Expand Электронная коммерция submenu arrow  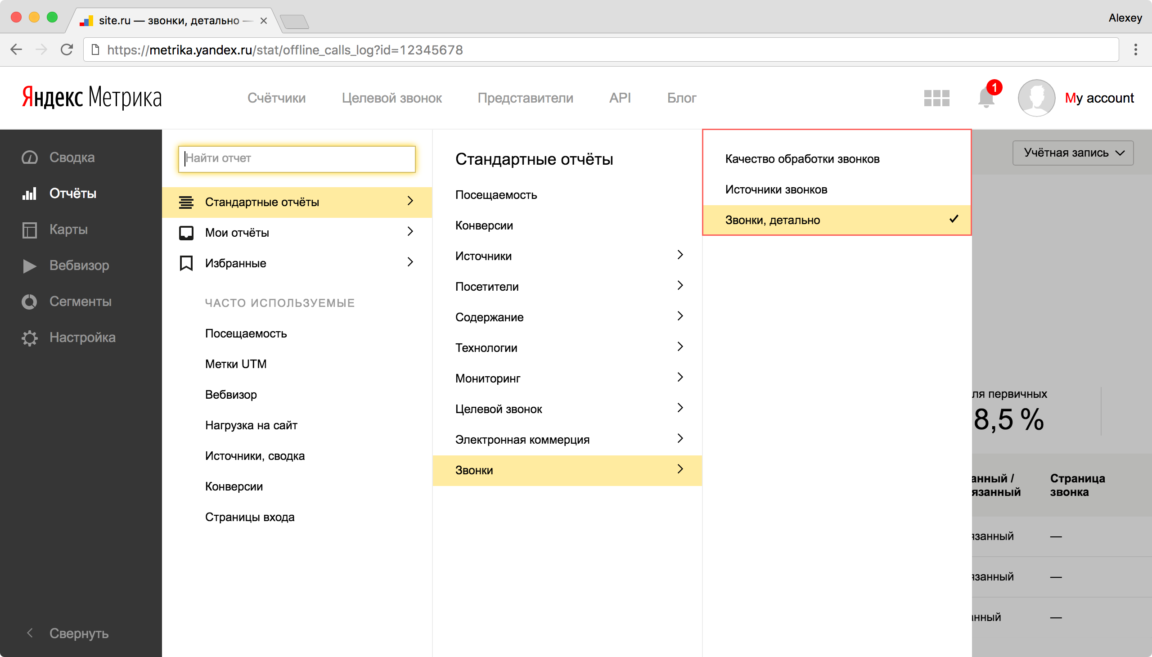click(680, 439)
